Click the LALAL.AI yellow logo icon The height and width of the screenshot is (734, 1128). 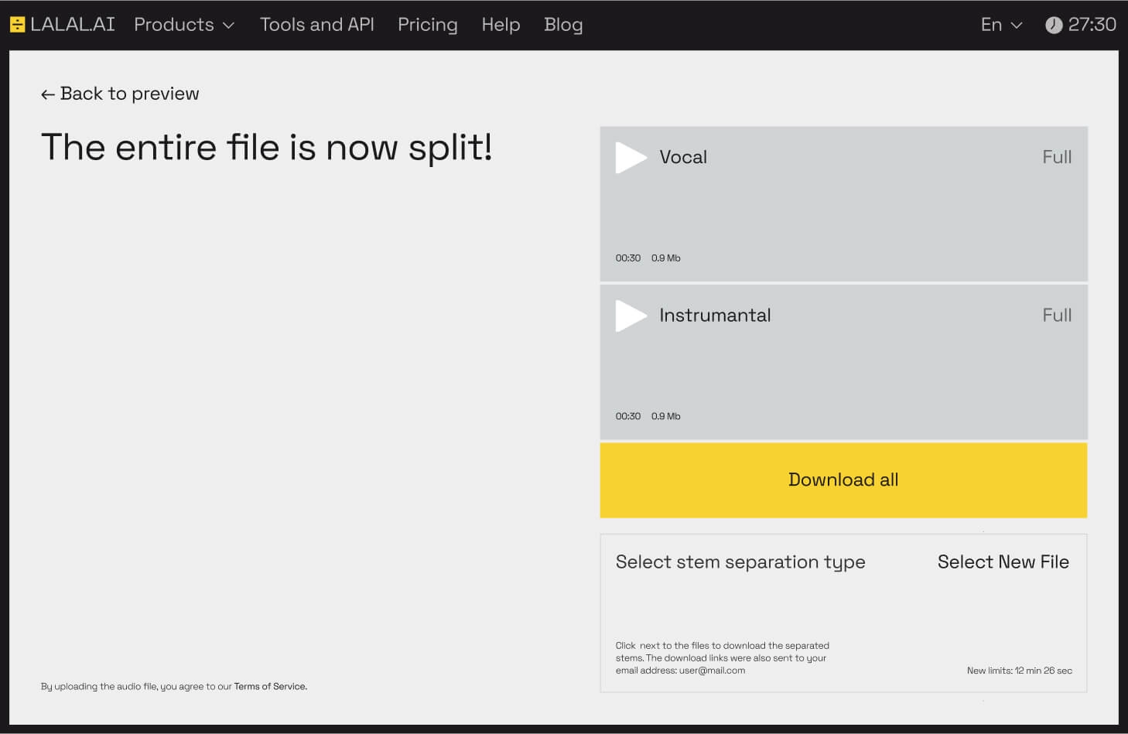coord(17,25)
